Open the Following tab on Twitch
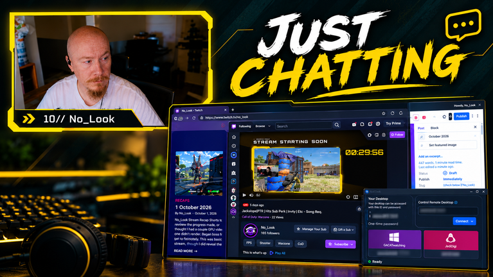Screen dimensions: 493x277 coord(245,126)
